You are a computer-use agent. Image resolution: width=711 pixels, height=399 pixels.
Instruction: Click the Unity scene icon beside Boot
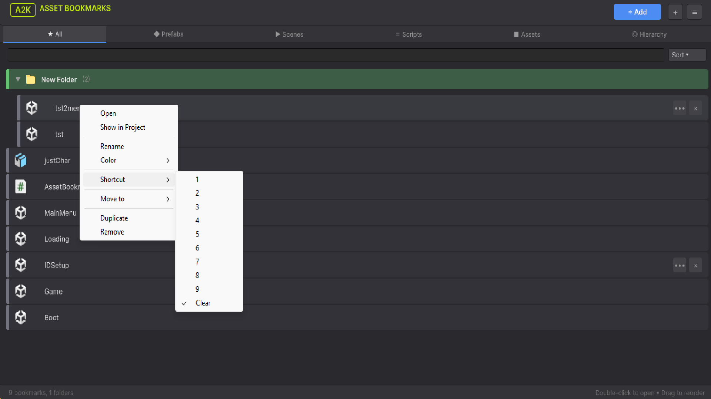[x=21, y=317]
